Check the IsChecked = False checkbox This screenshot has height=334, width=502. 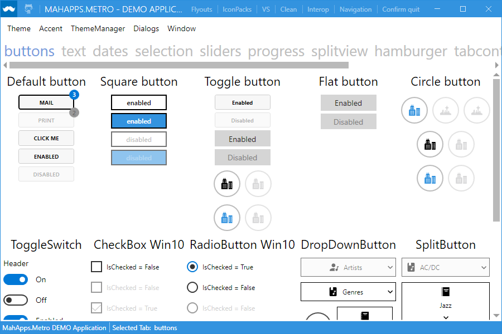(96, 267)
